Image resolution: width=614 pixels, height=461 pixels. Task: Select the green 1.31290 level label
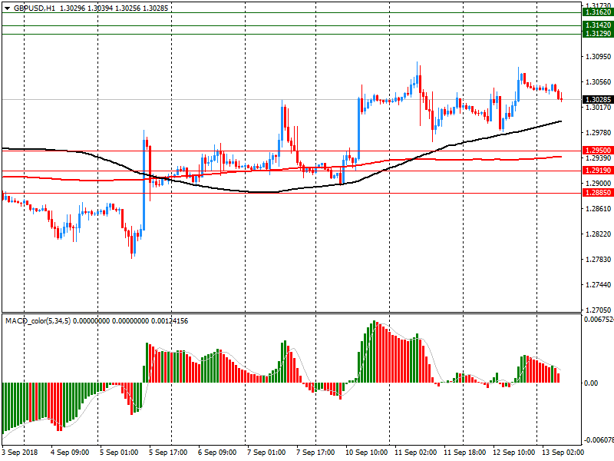[597, 35]
